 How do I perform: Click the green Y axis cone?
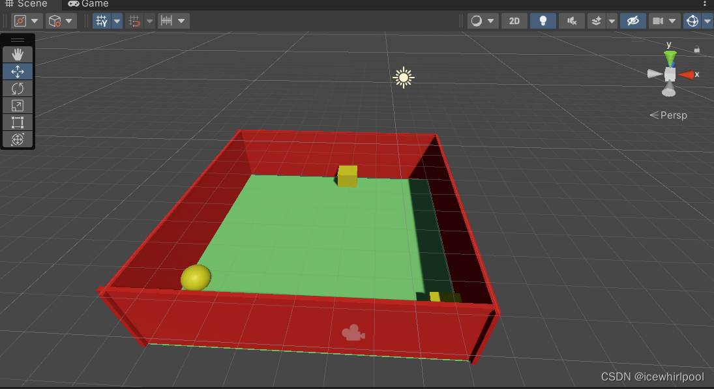point(669,58)
